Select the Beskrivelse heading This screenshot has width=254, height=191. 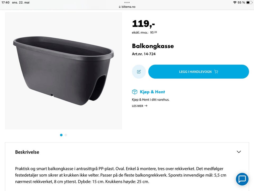click(x=27, y=152)
